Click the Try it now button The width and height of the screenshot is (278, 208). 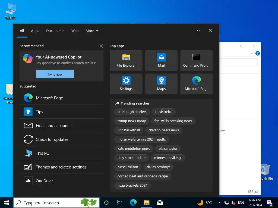55,74
